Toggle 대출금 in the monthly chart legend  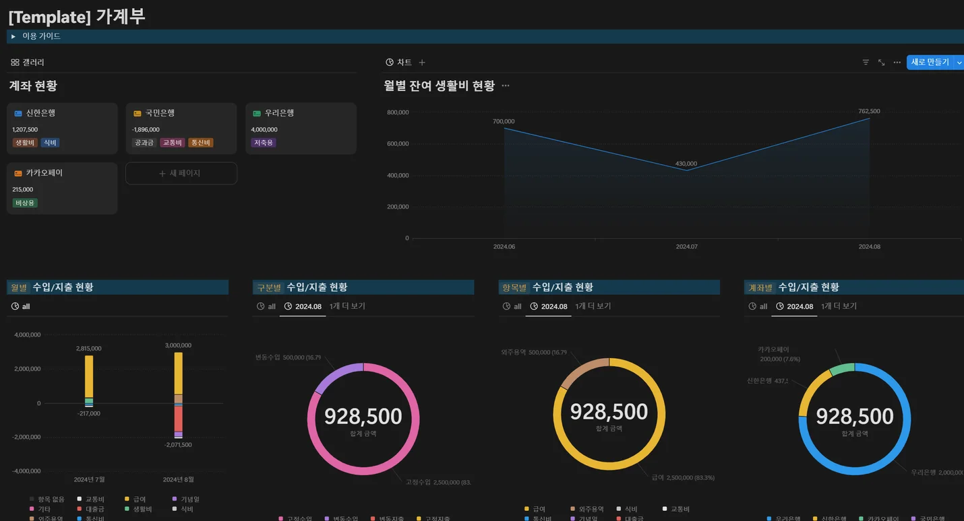point(90,510)
